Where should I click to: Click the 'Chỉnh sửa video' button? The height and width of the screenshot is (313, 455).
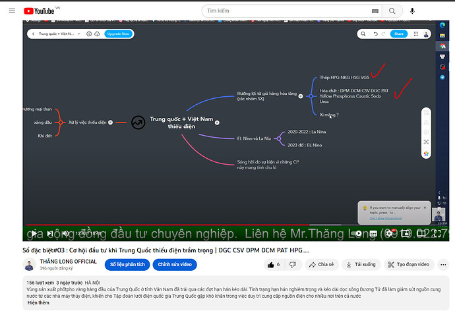pyautogui.click(x=175, y=264)
